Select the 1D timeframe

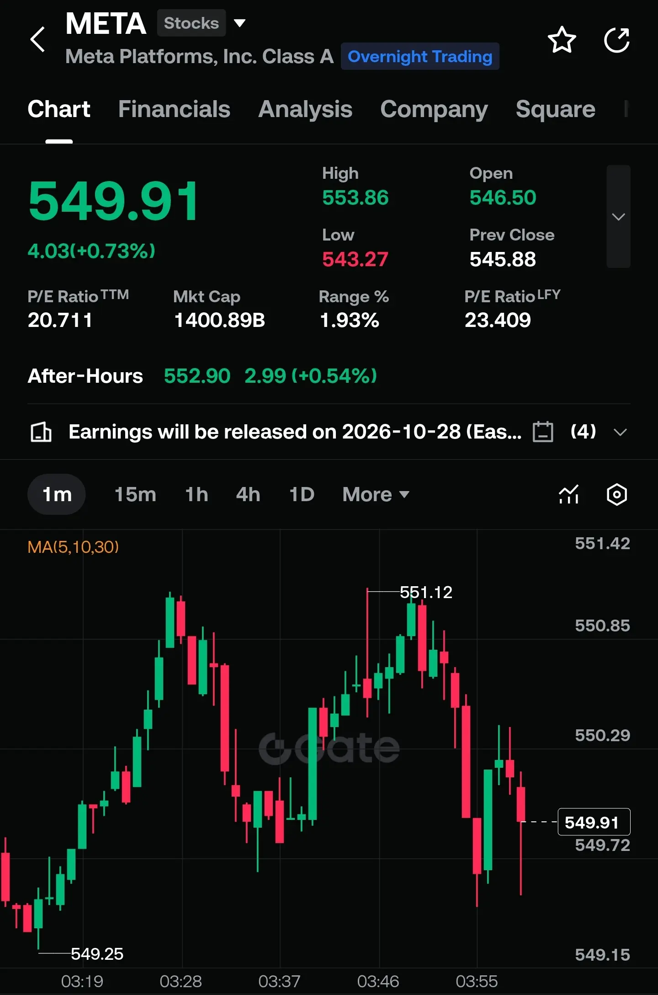302,494
